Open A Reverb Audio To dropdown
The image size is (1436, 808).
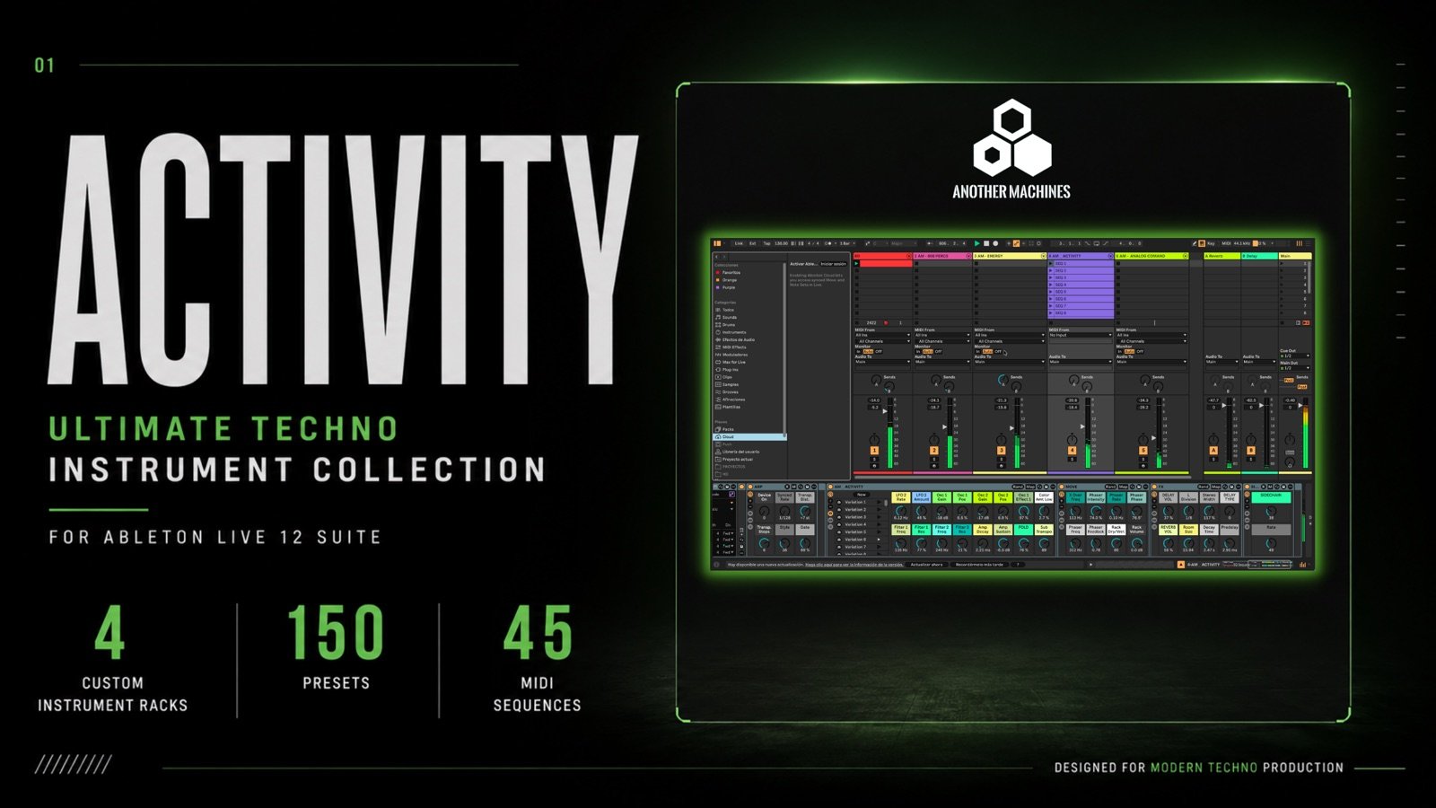1222,362
